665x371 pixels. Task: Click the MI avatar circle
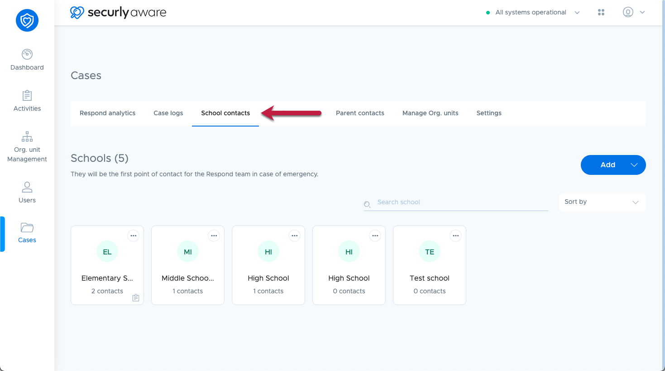tap(188, 252)
